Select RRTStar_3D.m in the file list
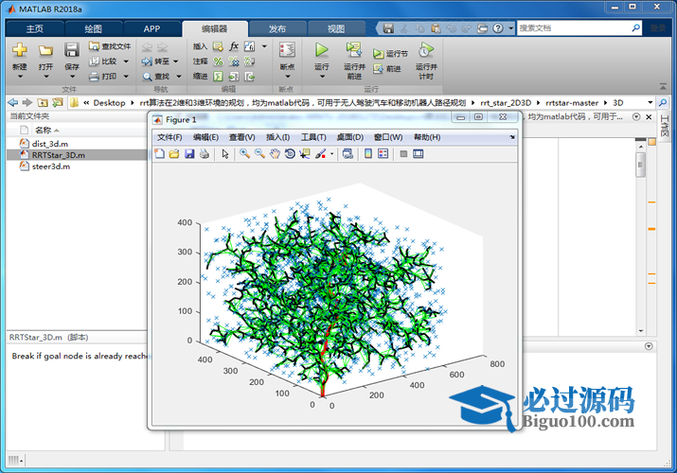Image resolution: width=677 pixels, height=473 pixels. [58, 154]
